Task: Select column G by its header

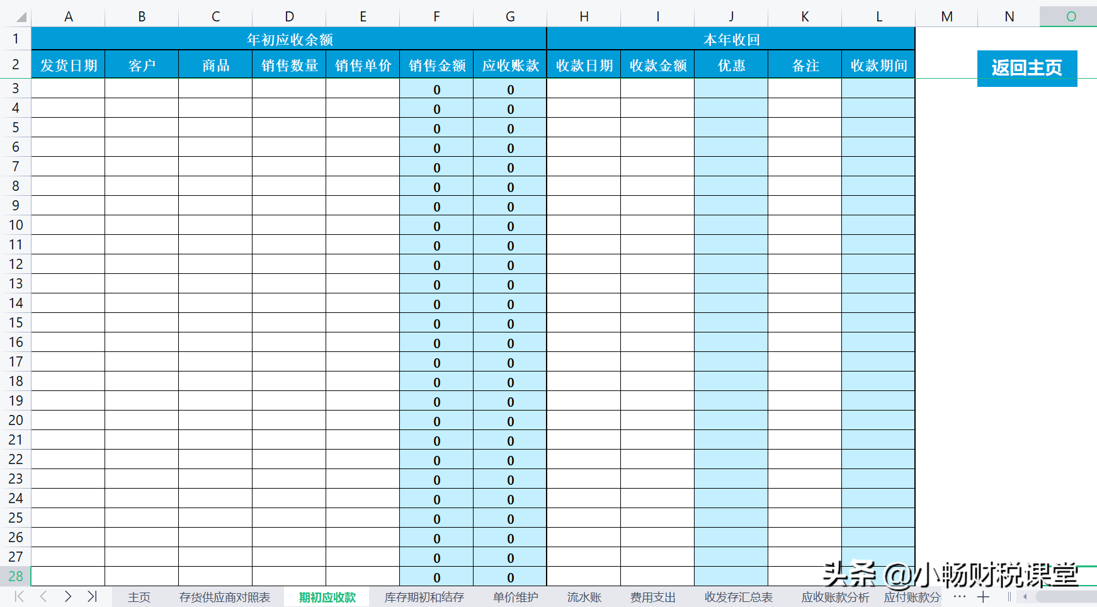Action: pos(509,16)
